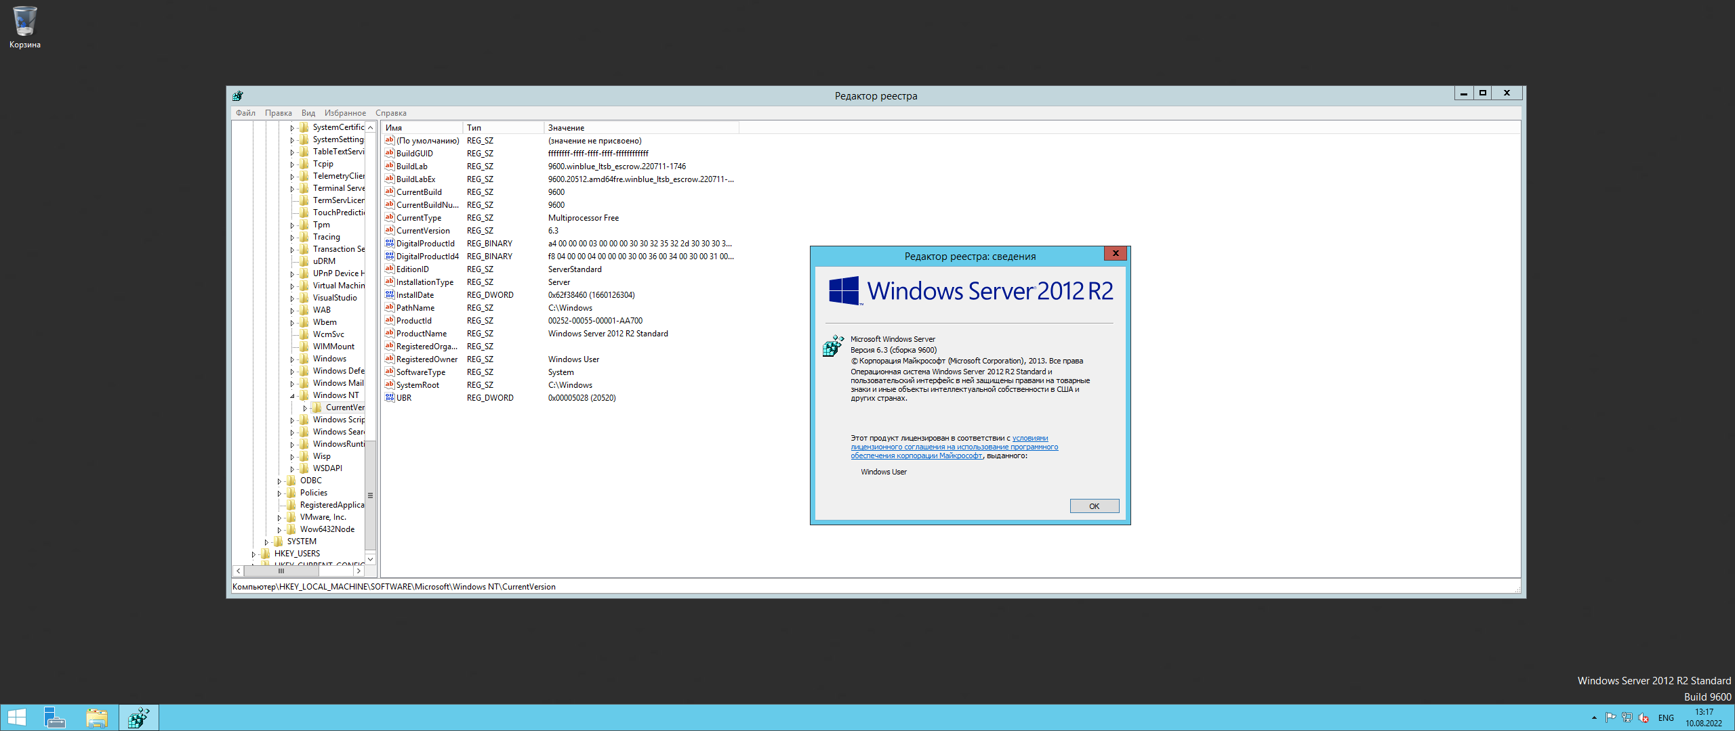Open the Recycle Bin (Корзина) desktop icon
The image size is (1735, 731).
pyautogui.click(x=24, y=27)
